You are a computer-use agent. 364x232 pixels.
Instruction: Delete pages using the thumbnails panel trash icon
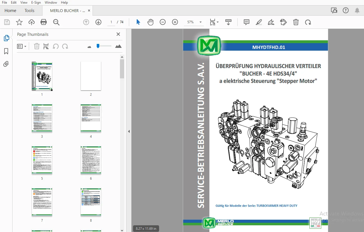click(x=37, y=46)
